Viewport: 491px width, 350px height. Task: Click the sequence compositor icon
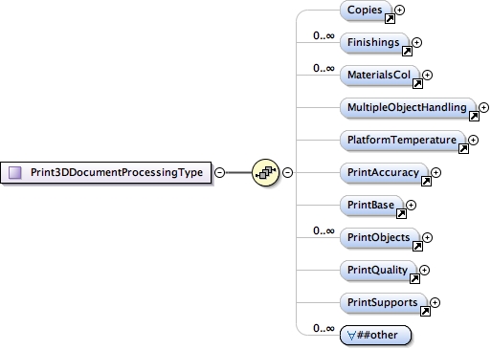pyautogui.click(x=265, y=172)
